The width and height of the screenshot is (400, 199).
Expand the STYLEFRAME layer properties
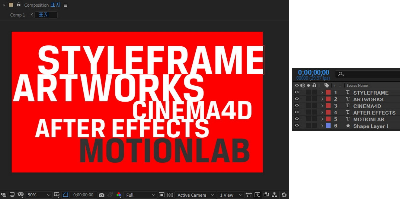pyautogui.click(x=322, y=93)
